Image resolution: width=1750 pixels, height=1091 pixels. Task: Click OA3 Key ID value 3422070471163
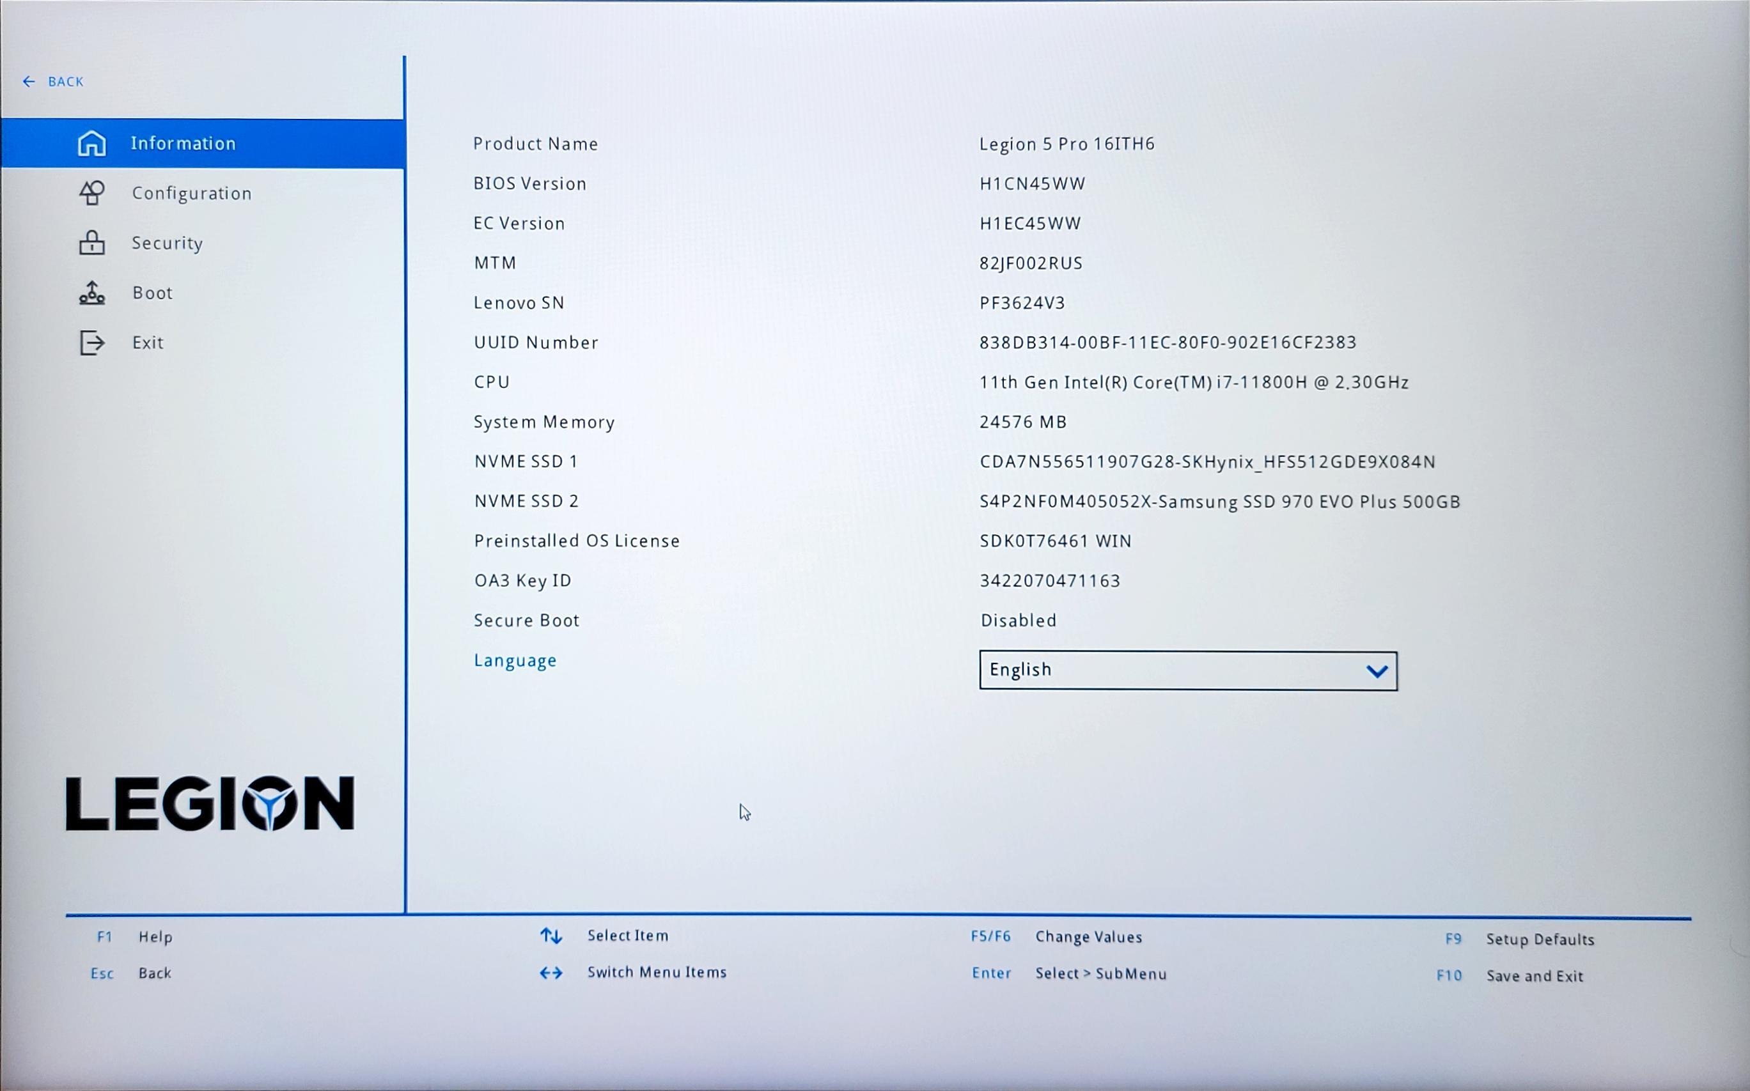tap(1050, 581)
